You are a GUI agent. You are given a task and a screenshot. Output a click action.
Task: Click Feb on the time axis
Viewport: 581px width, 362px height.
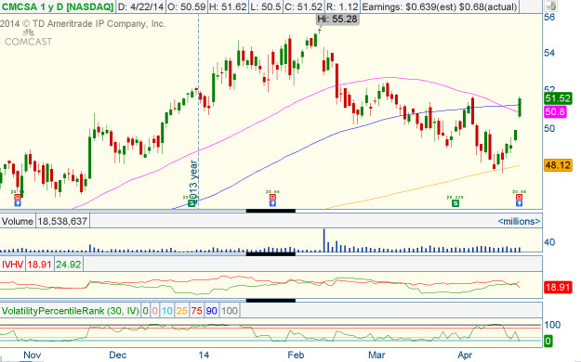pos(296,356)
